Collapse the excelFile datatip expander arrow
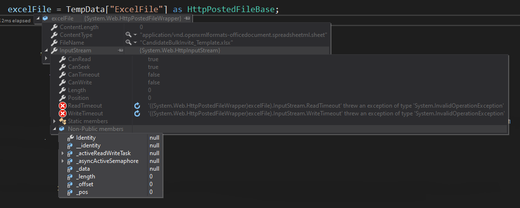 pos(37,18)
